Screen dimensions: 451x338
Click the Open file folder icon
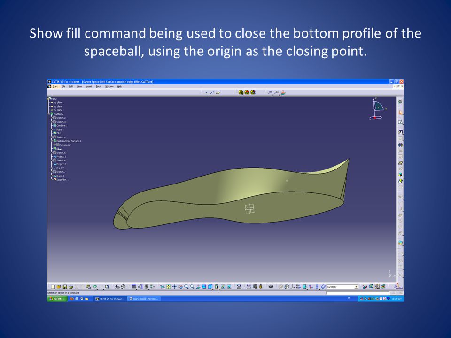click(59, 287)
